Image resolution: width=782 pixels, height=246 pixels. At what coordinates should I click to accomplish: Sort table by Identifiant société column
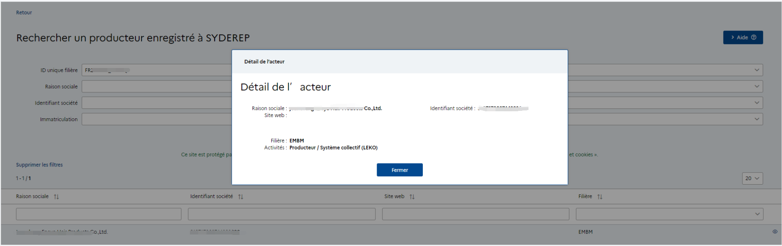[x=241, y=197]
